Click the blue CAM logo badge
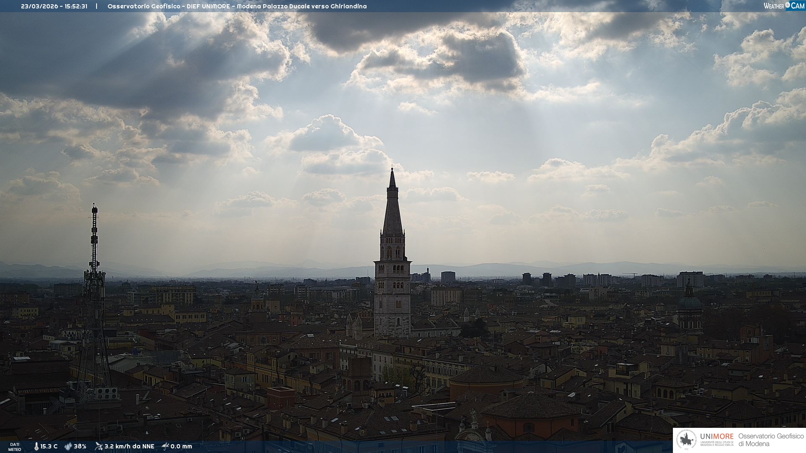This screenshot has width=806, height=453. click(x=797, y=6)
